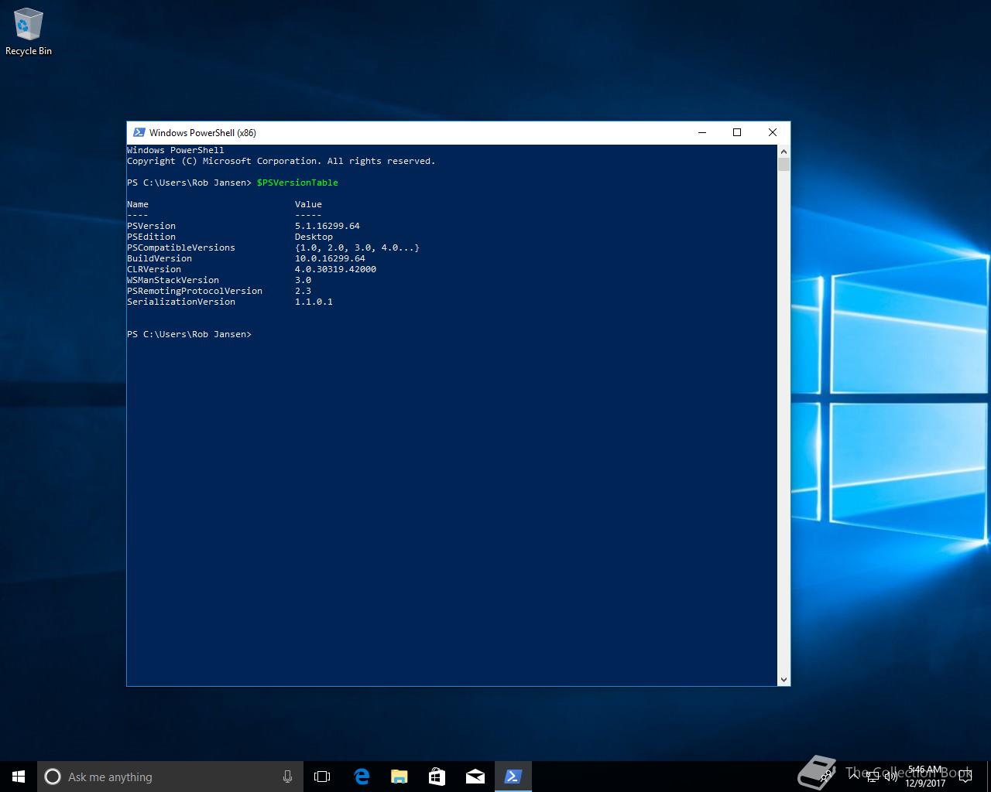Click the PowerShell taskbar button
Viewport: 991px width, 792px height.
click(513, 777)
